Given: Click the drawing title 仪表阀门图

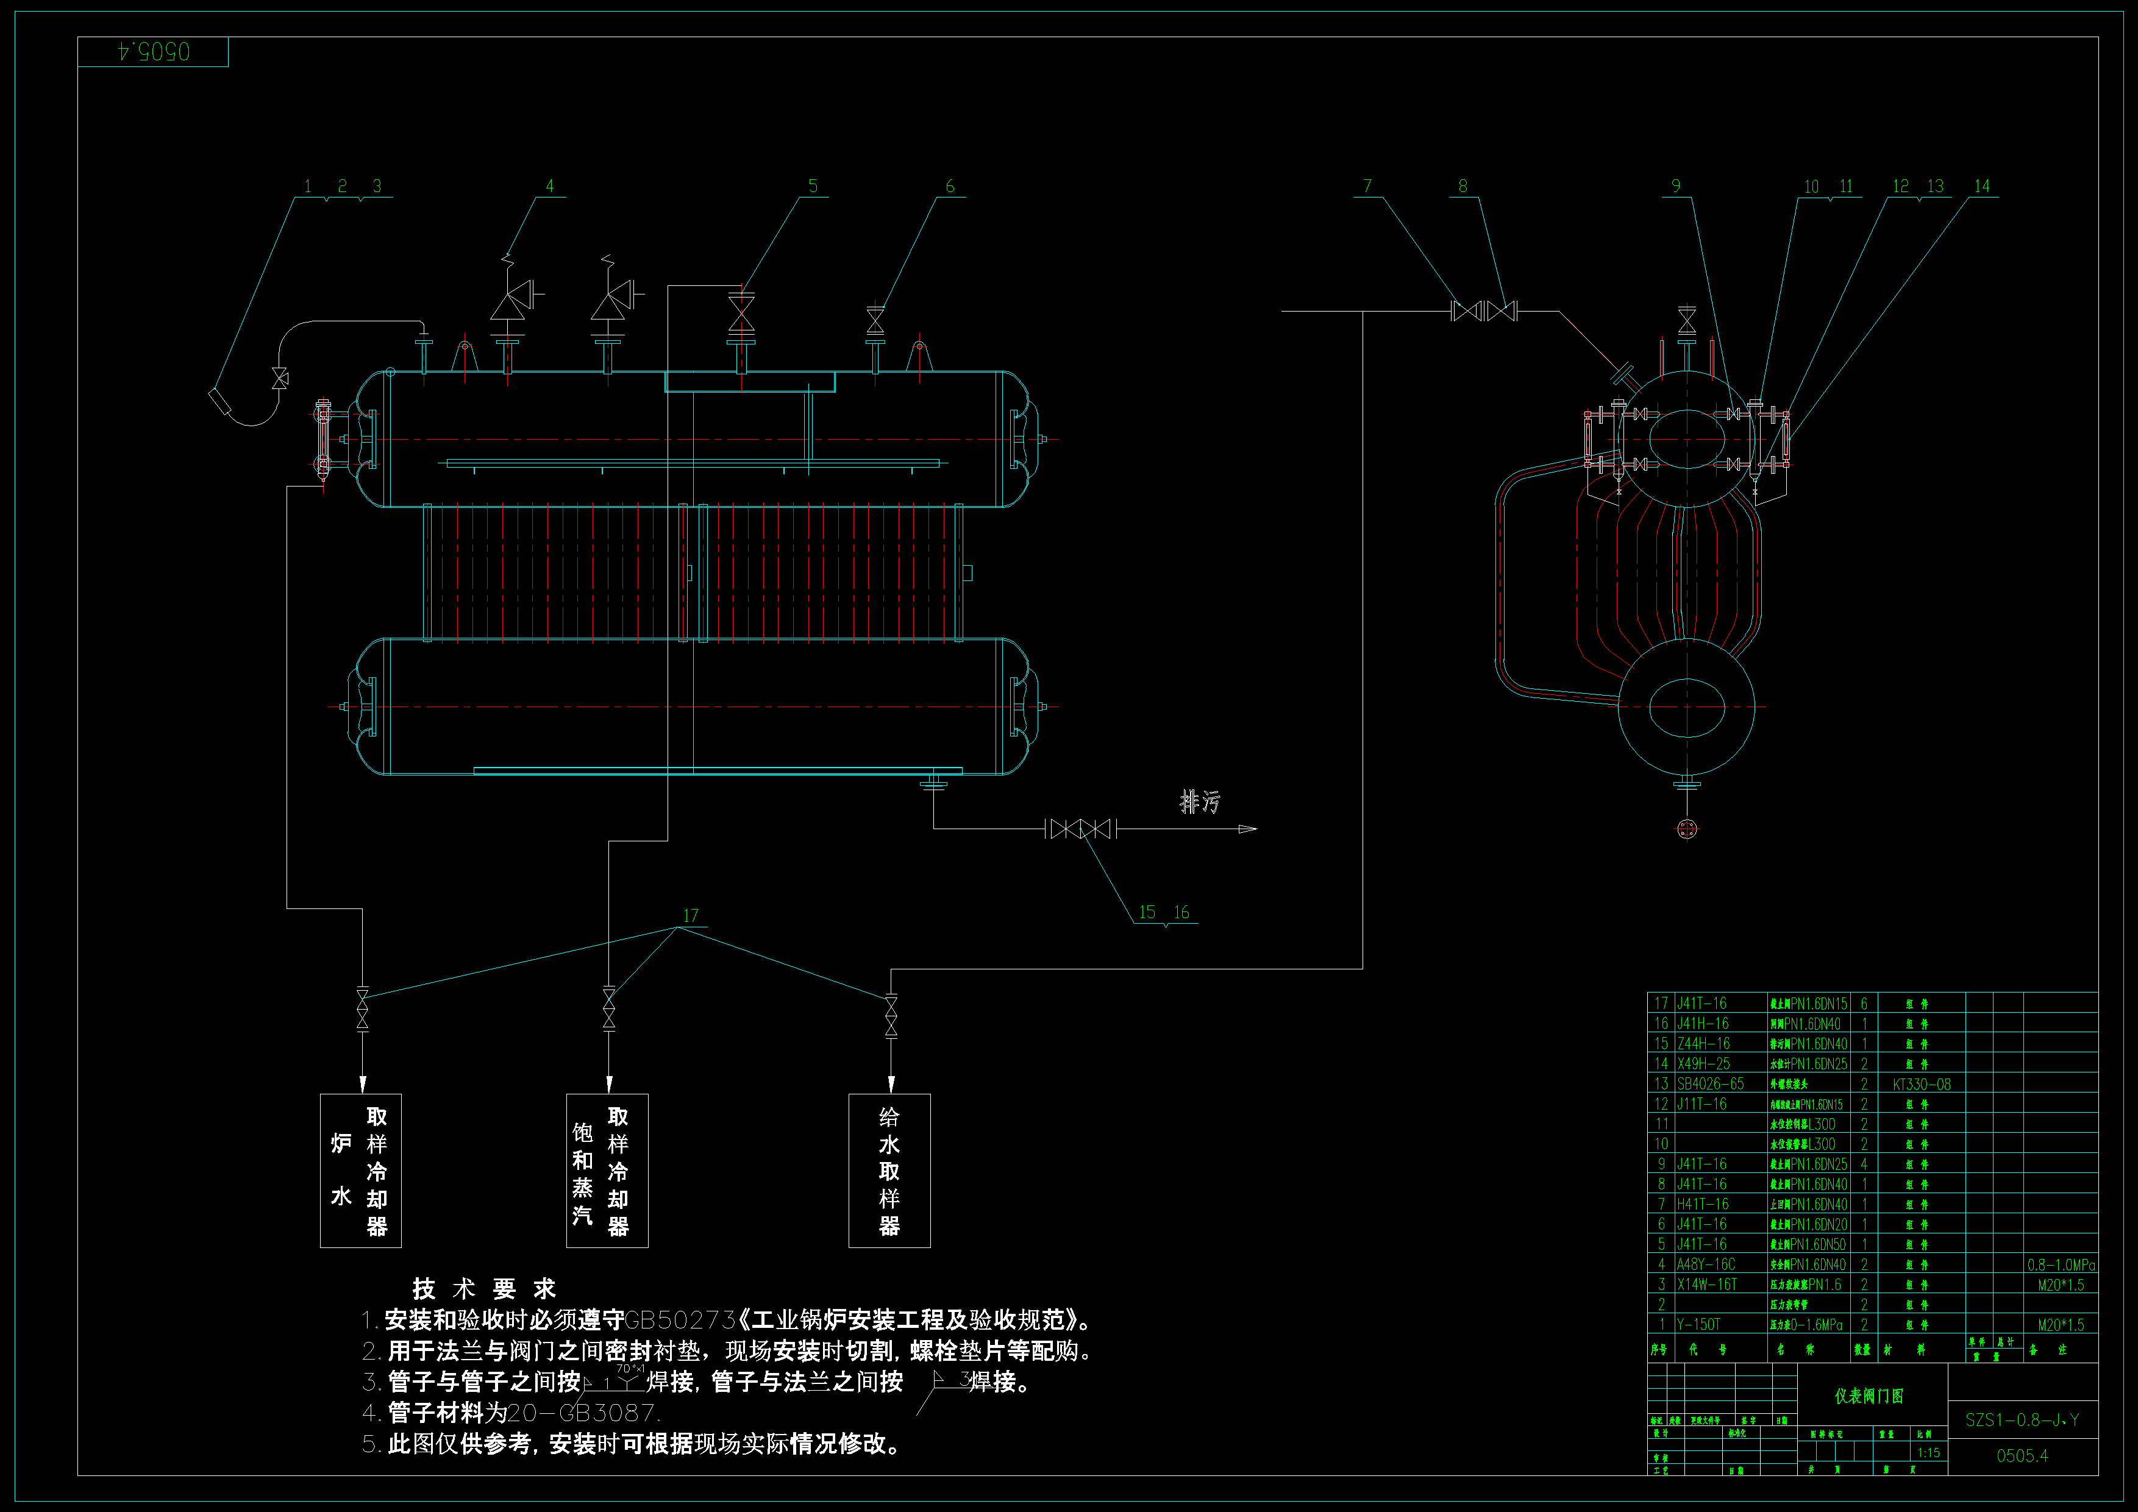Looking at the screenshot, I should 1869,1396.
